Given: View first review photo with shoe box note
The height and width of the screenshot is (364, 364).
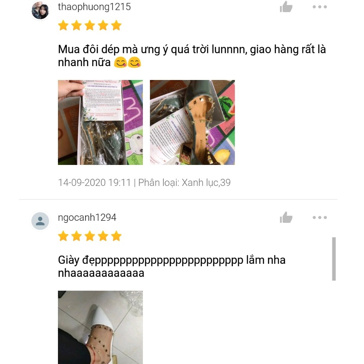Looking at the screenshot, I should click(100, 122).
